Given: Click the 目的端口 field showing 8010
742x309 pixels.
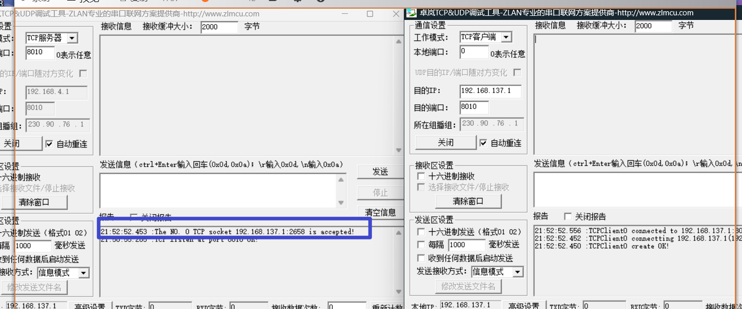Looking at the screenshot, I should (474, 107).
